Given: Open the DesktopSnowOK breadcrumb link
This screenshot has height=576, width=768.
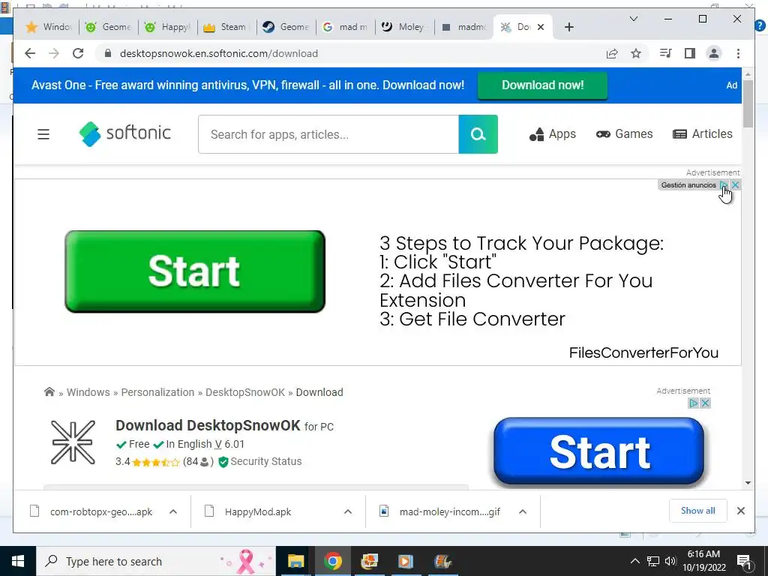Looking at the screenshot, I should (x=245, y=392).
